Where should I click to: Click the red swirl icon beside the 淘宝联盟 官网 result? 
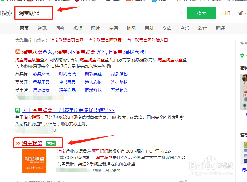[x=18, y=143]
